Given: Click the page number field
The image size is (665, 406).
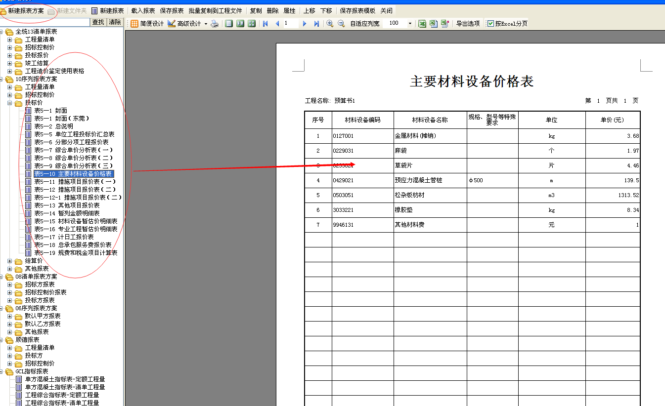Looking at the screenshot, I should (291, 23).
